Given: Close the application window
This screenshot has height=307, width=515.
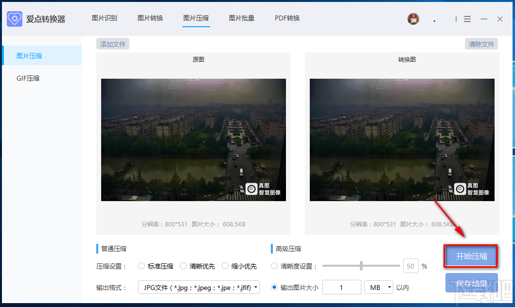Looking at the screenshot, I should pyautogui.click(x=500, y=19).
